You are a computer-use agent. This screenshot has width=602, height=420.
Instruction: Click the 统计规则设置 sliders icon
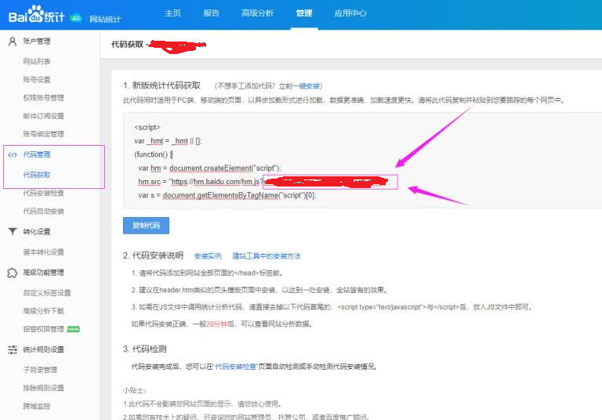[13, 349]
